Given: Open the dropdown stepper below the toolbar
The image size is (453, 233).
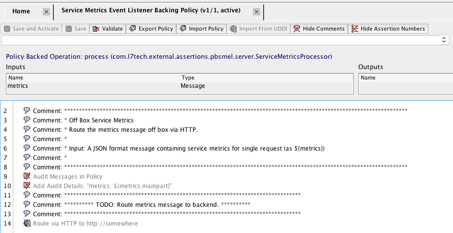Looking at the screenshot, I should 444,40.
